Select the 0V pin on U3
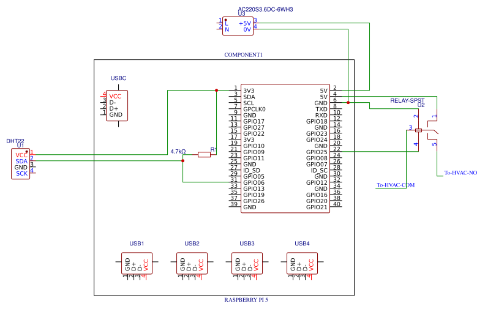Screen dimensions: 485x309 (247, 29)
